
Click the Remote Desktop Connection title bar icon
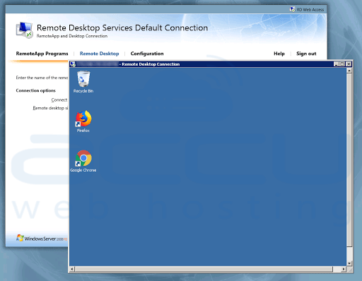pyautogui.click(x=73, y=64)
